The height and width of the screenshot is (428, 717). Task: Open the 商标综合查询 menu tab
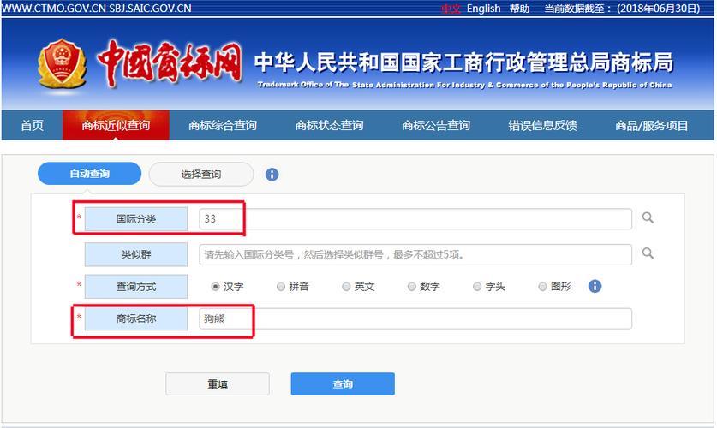pos(222,126)
